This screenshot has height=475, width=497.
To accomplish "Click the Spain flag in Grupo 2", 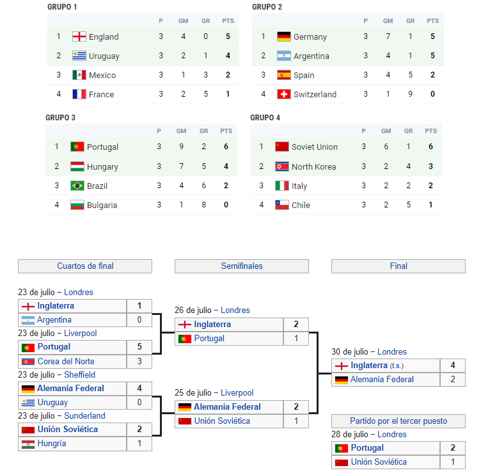I will 284,75.
